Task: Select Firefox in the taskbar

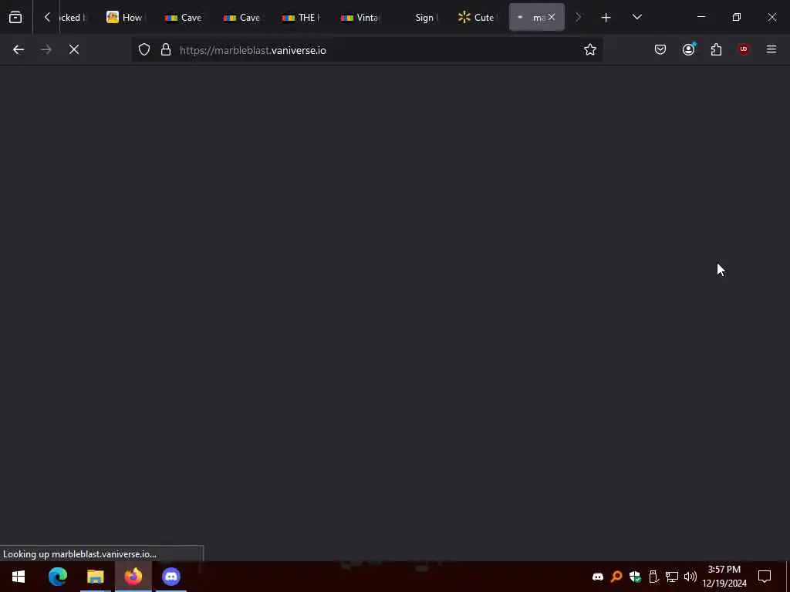Action: pyautogui.click(x=133, y=577)
